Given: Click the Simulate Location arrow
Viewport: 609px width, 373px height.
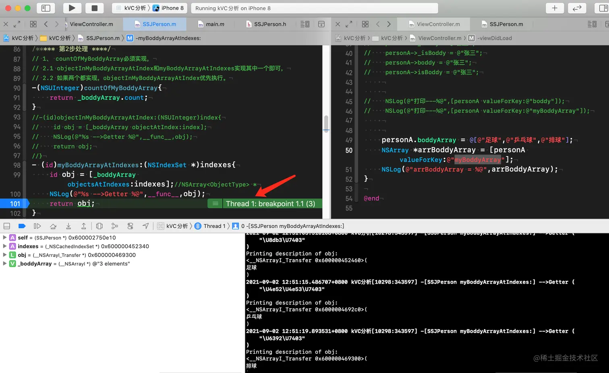Looking at the screenshot, I should click(x=145, y=226).
